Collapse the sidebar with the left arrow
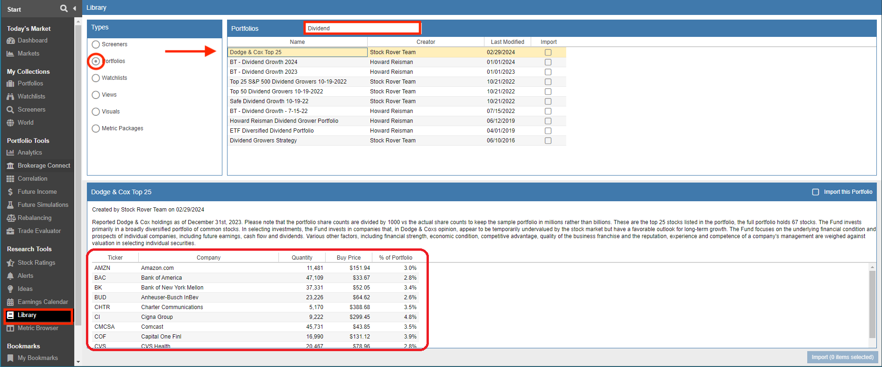 [75, 8]
